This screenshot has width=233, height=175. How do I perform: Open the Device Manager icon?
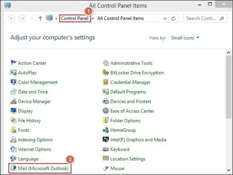click(14, 101)
